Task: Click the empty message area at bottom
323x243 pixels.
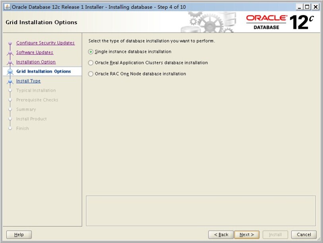Action: click(201, 210)
